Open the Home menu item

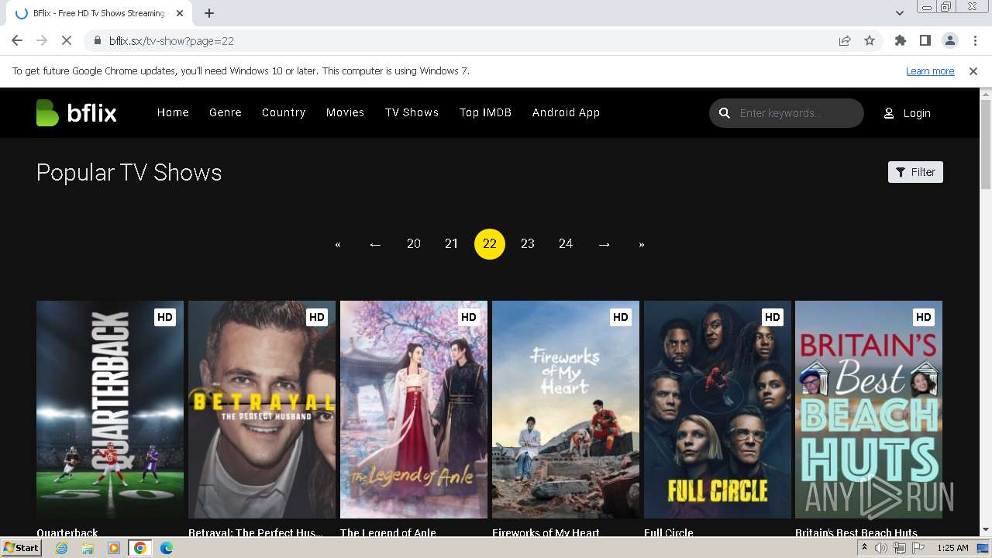tap(173, 112)
